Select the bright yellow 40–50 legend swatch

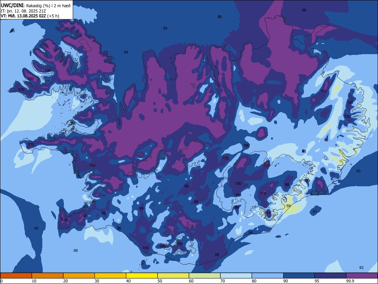pyautogui.click(x=142, y=276)
